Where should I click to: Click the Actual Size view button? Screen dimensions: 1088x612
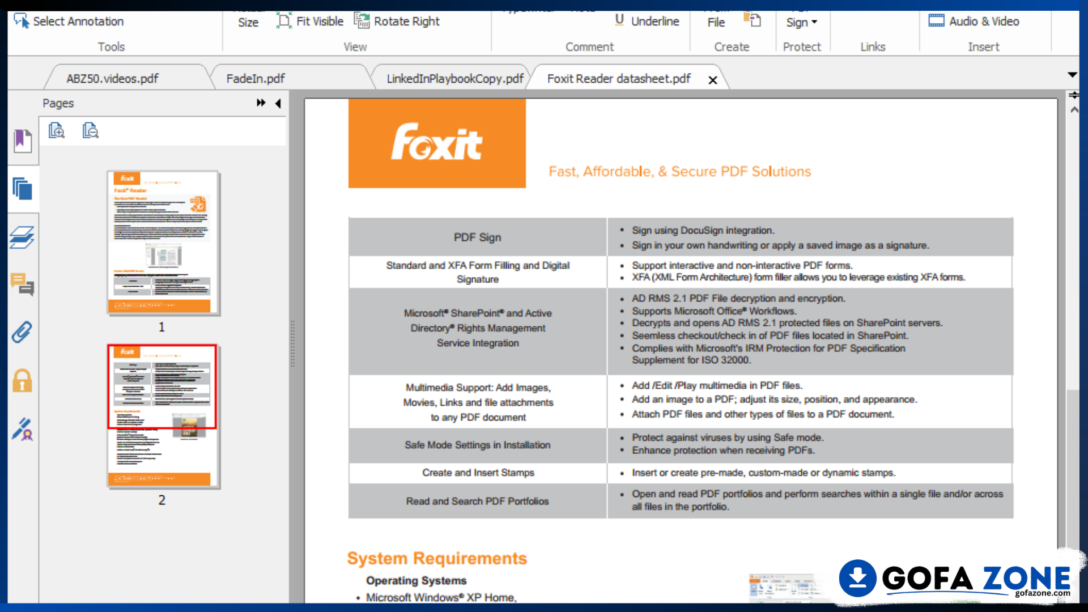[248, 22]
